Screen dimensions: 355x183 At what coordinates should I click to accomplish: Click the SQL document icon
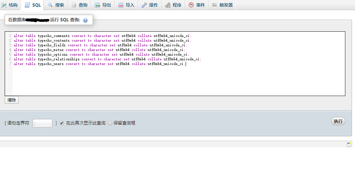coord(27,5)
